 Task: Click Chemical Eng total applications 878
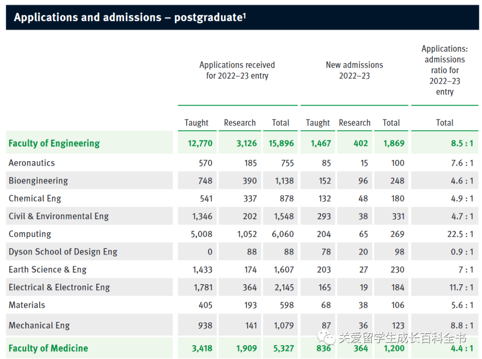(287, 199)
